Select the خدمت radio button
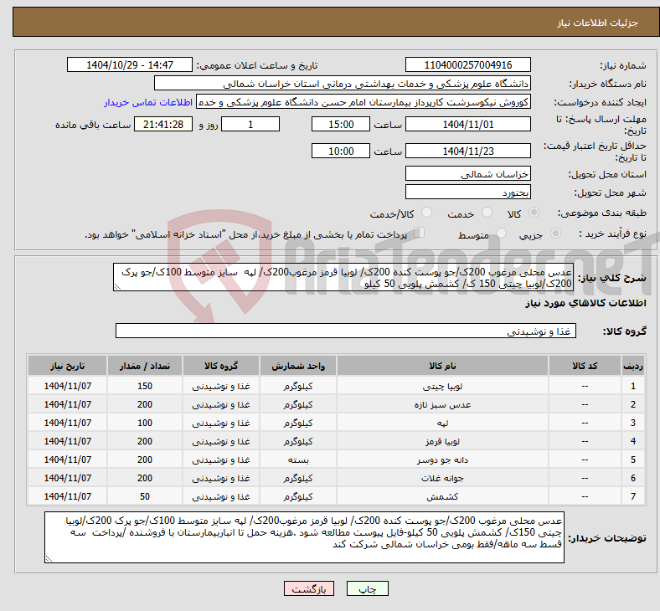The height and width of the screenshot is (611, 660). pyautogui.click(x=487, y=213)
